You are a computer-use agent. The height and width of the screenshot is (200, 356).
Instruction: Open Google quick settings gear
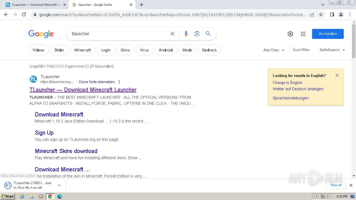290,34
